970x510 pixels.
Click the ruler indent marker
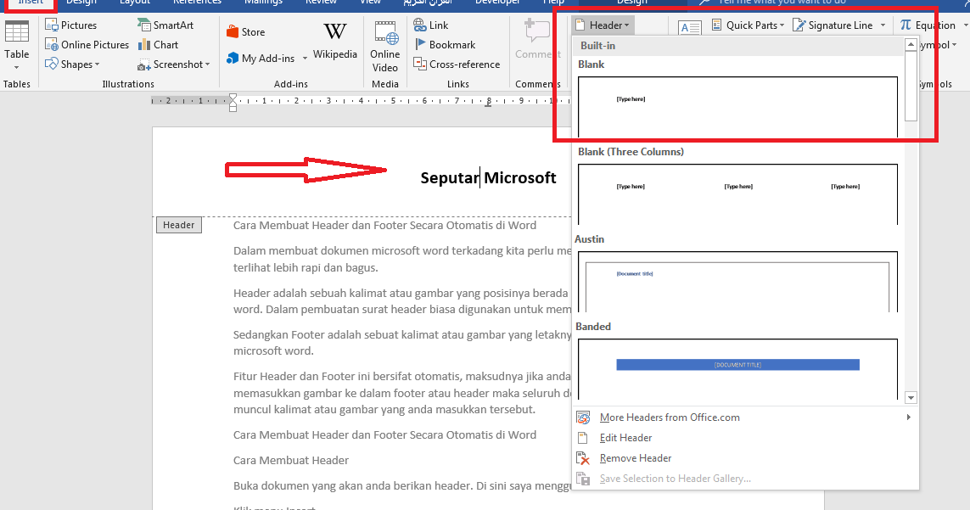pos(233,102)
